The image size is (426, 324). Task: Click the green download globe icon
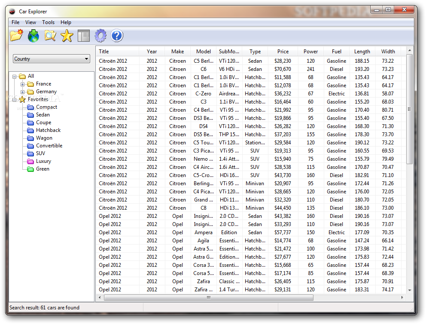point(33,36)
